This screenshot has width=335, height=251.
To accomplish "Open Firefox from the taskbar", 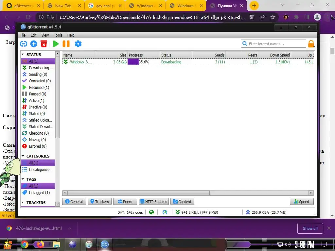I will pyautogui.click(x=40, y=244).
